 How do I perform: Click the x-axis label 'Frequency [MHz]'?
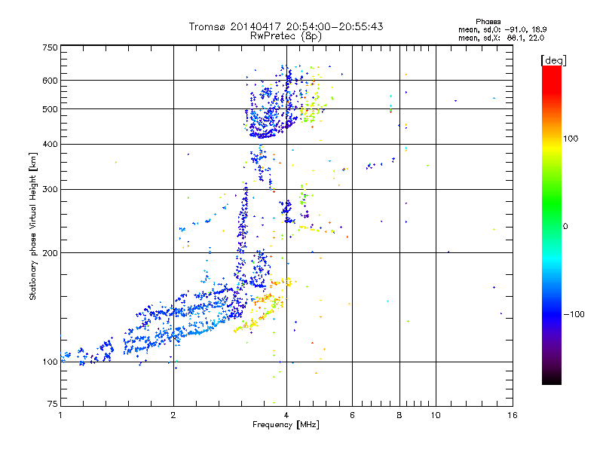point(286,425)
